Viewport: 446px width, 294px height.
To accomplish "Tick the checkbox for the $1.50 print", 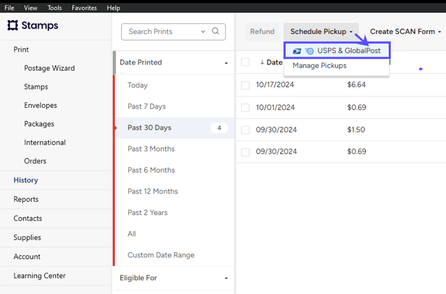I will pyautogui.click(x=245, y=130).
